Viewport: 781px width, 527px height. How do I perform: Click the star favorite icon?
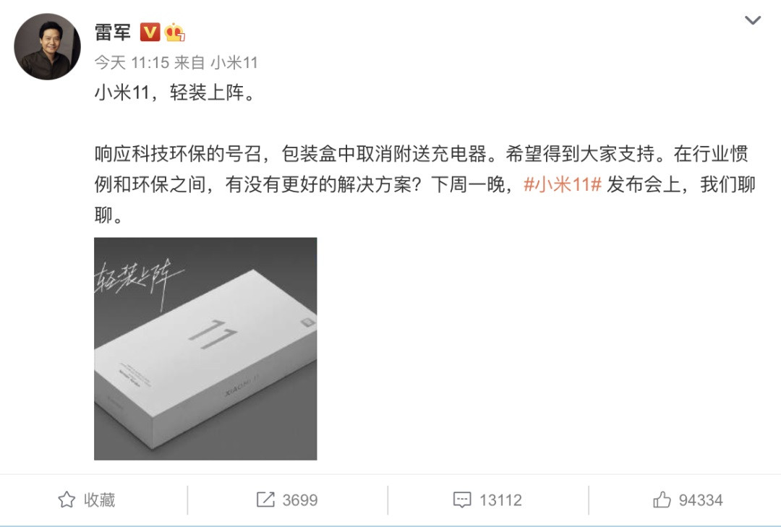pos(67,500)
